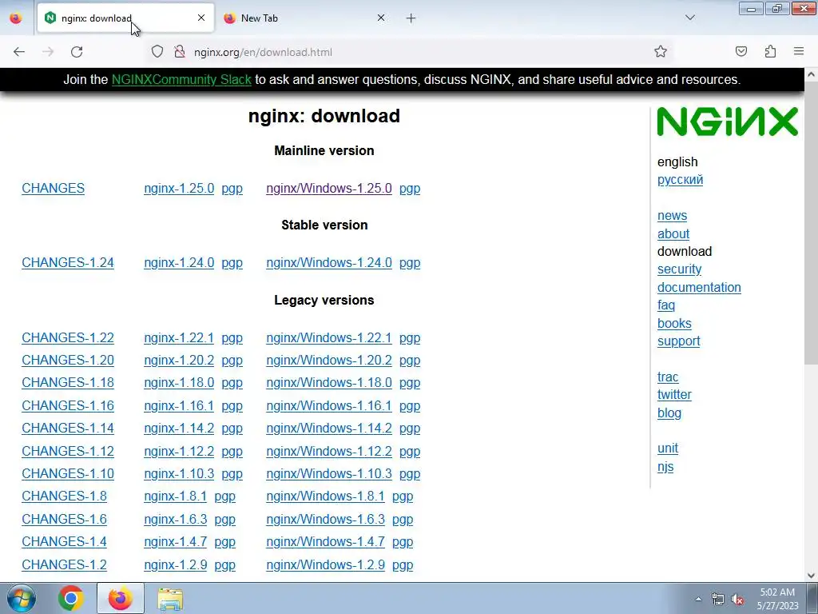Image resolution: width=818 pixels, height=614 pixels.
Task: Open the muted volume tray icon
Action: coord(737,600)
